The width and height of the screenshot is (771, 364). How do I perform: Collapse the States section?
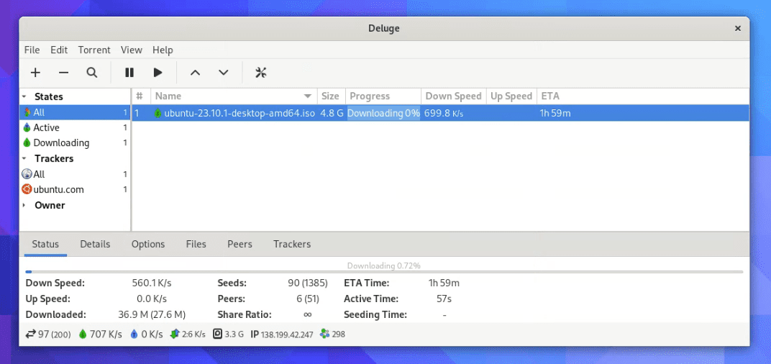24,97
